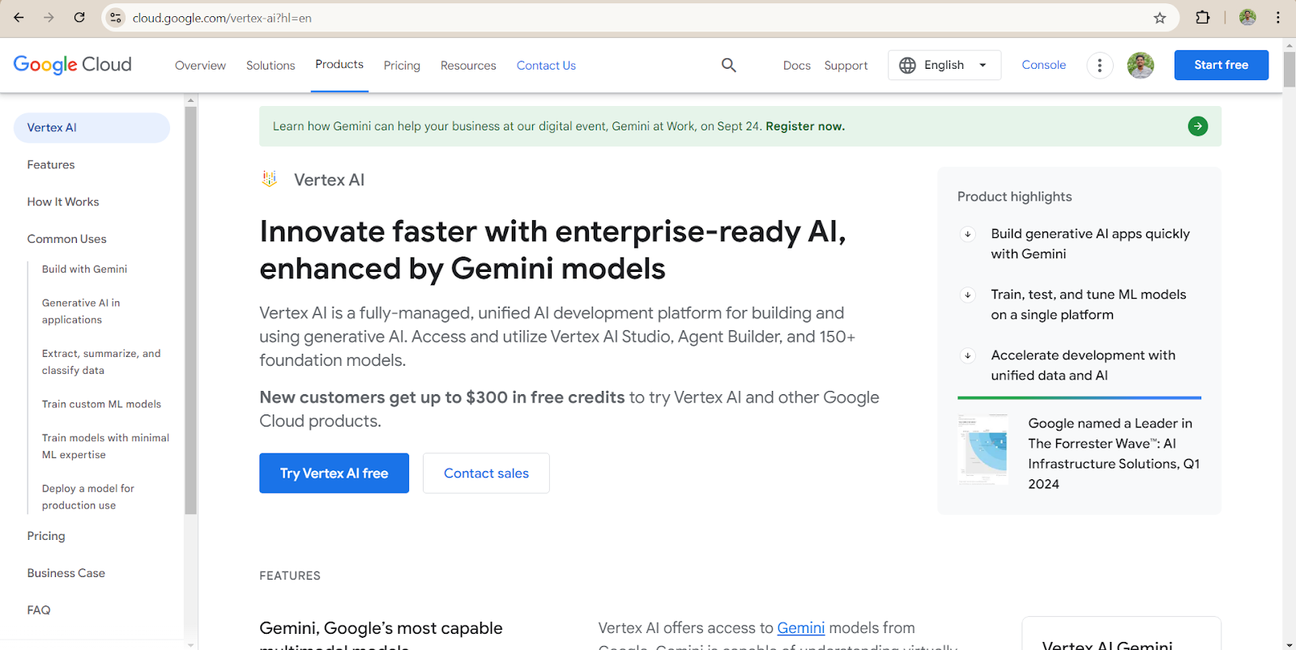Reload the page with the refresh icon
This screenshot has width=1296, height=650.
point(79,17)
